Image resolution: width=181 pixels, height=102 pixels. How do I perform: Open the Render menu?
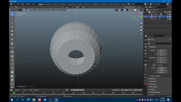pos(23,4)
